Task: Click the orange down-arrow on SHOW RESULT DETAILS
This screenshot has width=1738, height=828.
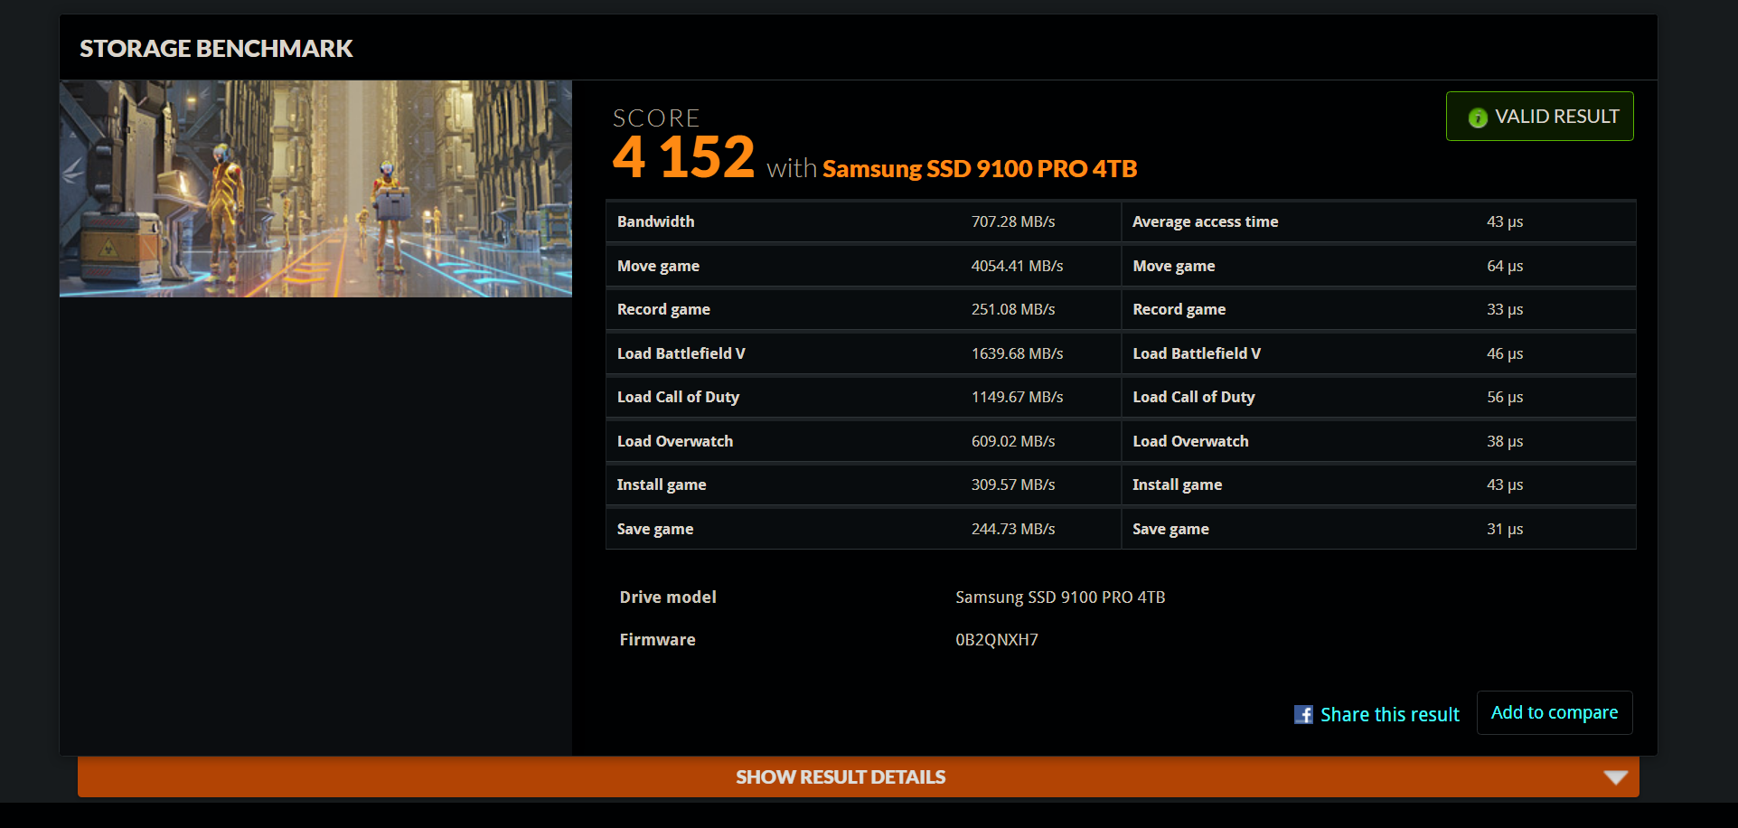Action: click(1614, 776)
